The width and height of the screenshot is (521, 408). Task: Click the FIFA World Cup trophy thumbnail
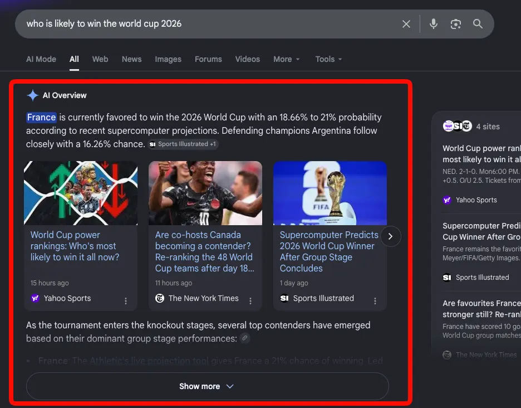[330, 193]
